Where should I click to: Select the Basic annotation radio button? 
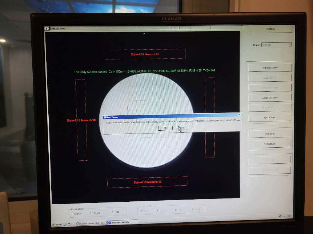pyautogui.click(x=92, y=213)
